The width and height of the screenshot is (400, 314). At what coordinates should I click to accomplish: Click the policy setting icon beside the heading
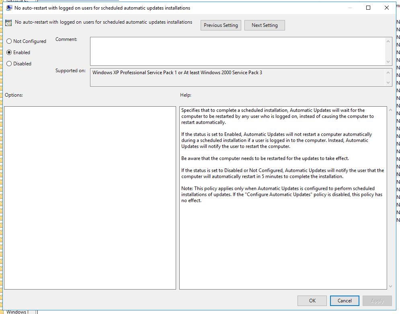(x=8, y=23)
